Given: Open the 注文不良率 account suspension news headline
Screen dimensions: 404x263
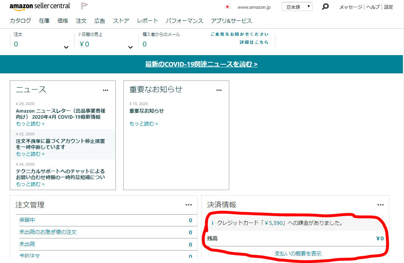Looking at the screenshot, I should [x=60, y=144].
